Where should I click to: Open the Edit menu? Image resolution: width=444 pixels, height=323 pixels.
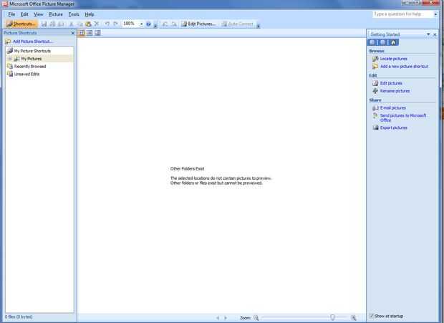pyautogui.click(x=24, y=14)
